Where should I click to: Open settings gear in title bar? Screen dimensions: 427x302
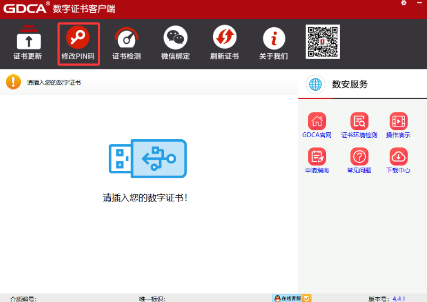403,3
